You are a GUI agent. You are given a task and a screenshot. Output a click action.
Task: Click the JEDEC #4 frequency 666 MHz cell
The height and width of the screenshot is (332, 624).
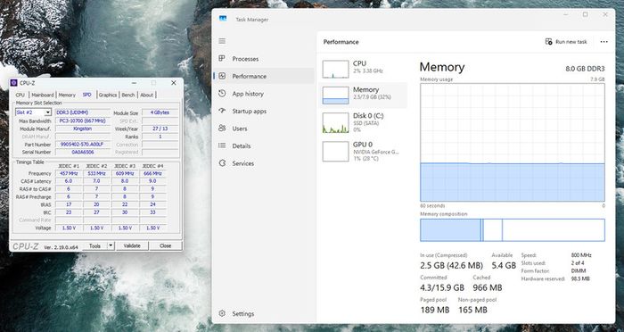click(x=152, y=174)
